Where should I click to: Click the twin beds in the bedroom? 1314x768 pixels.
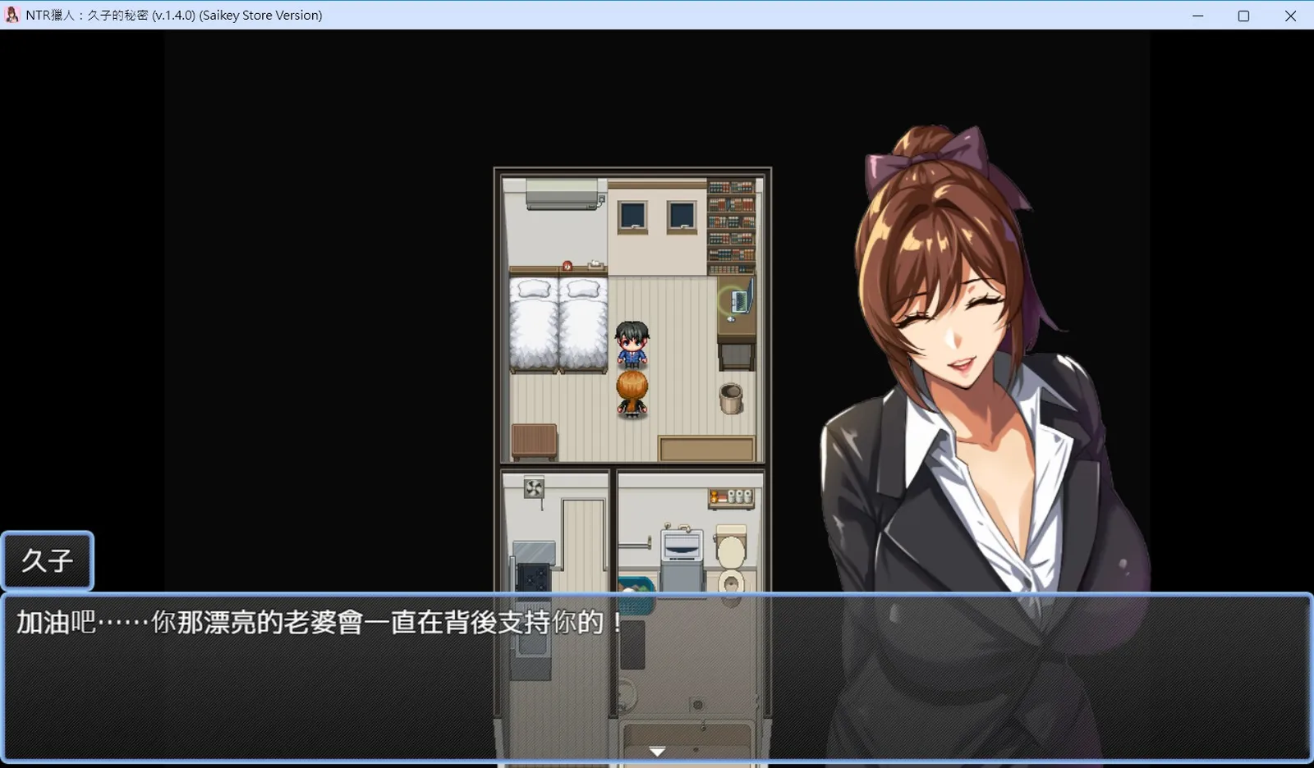pyautogui.click(x=558, y=325)
